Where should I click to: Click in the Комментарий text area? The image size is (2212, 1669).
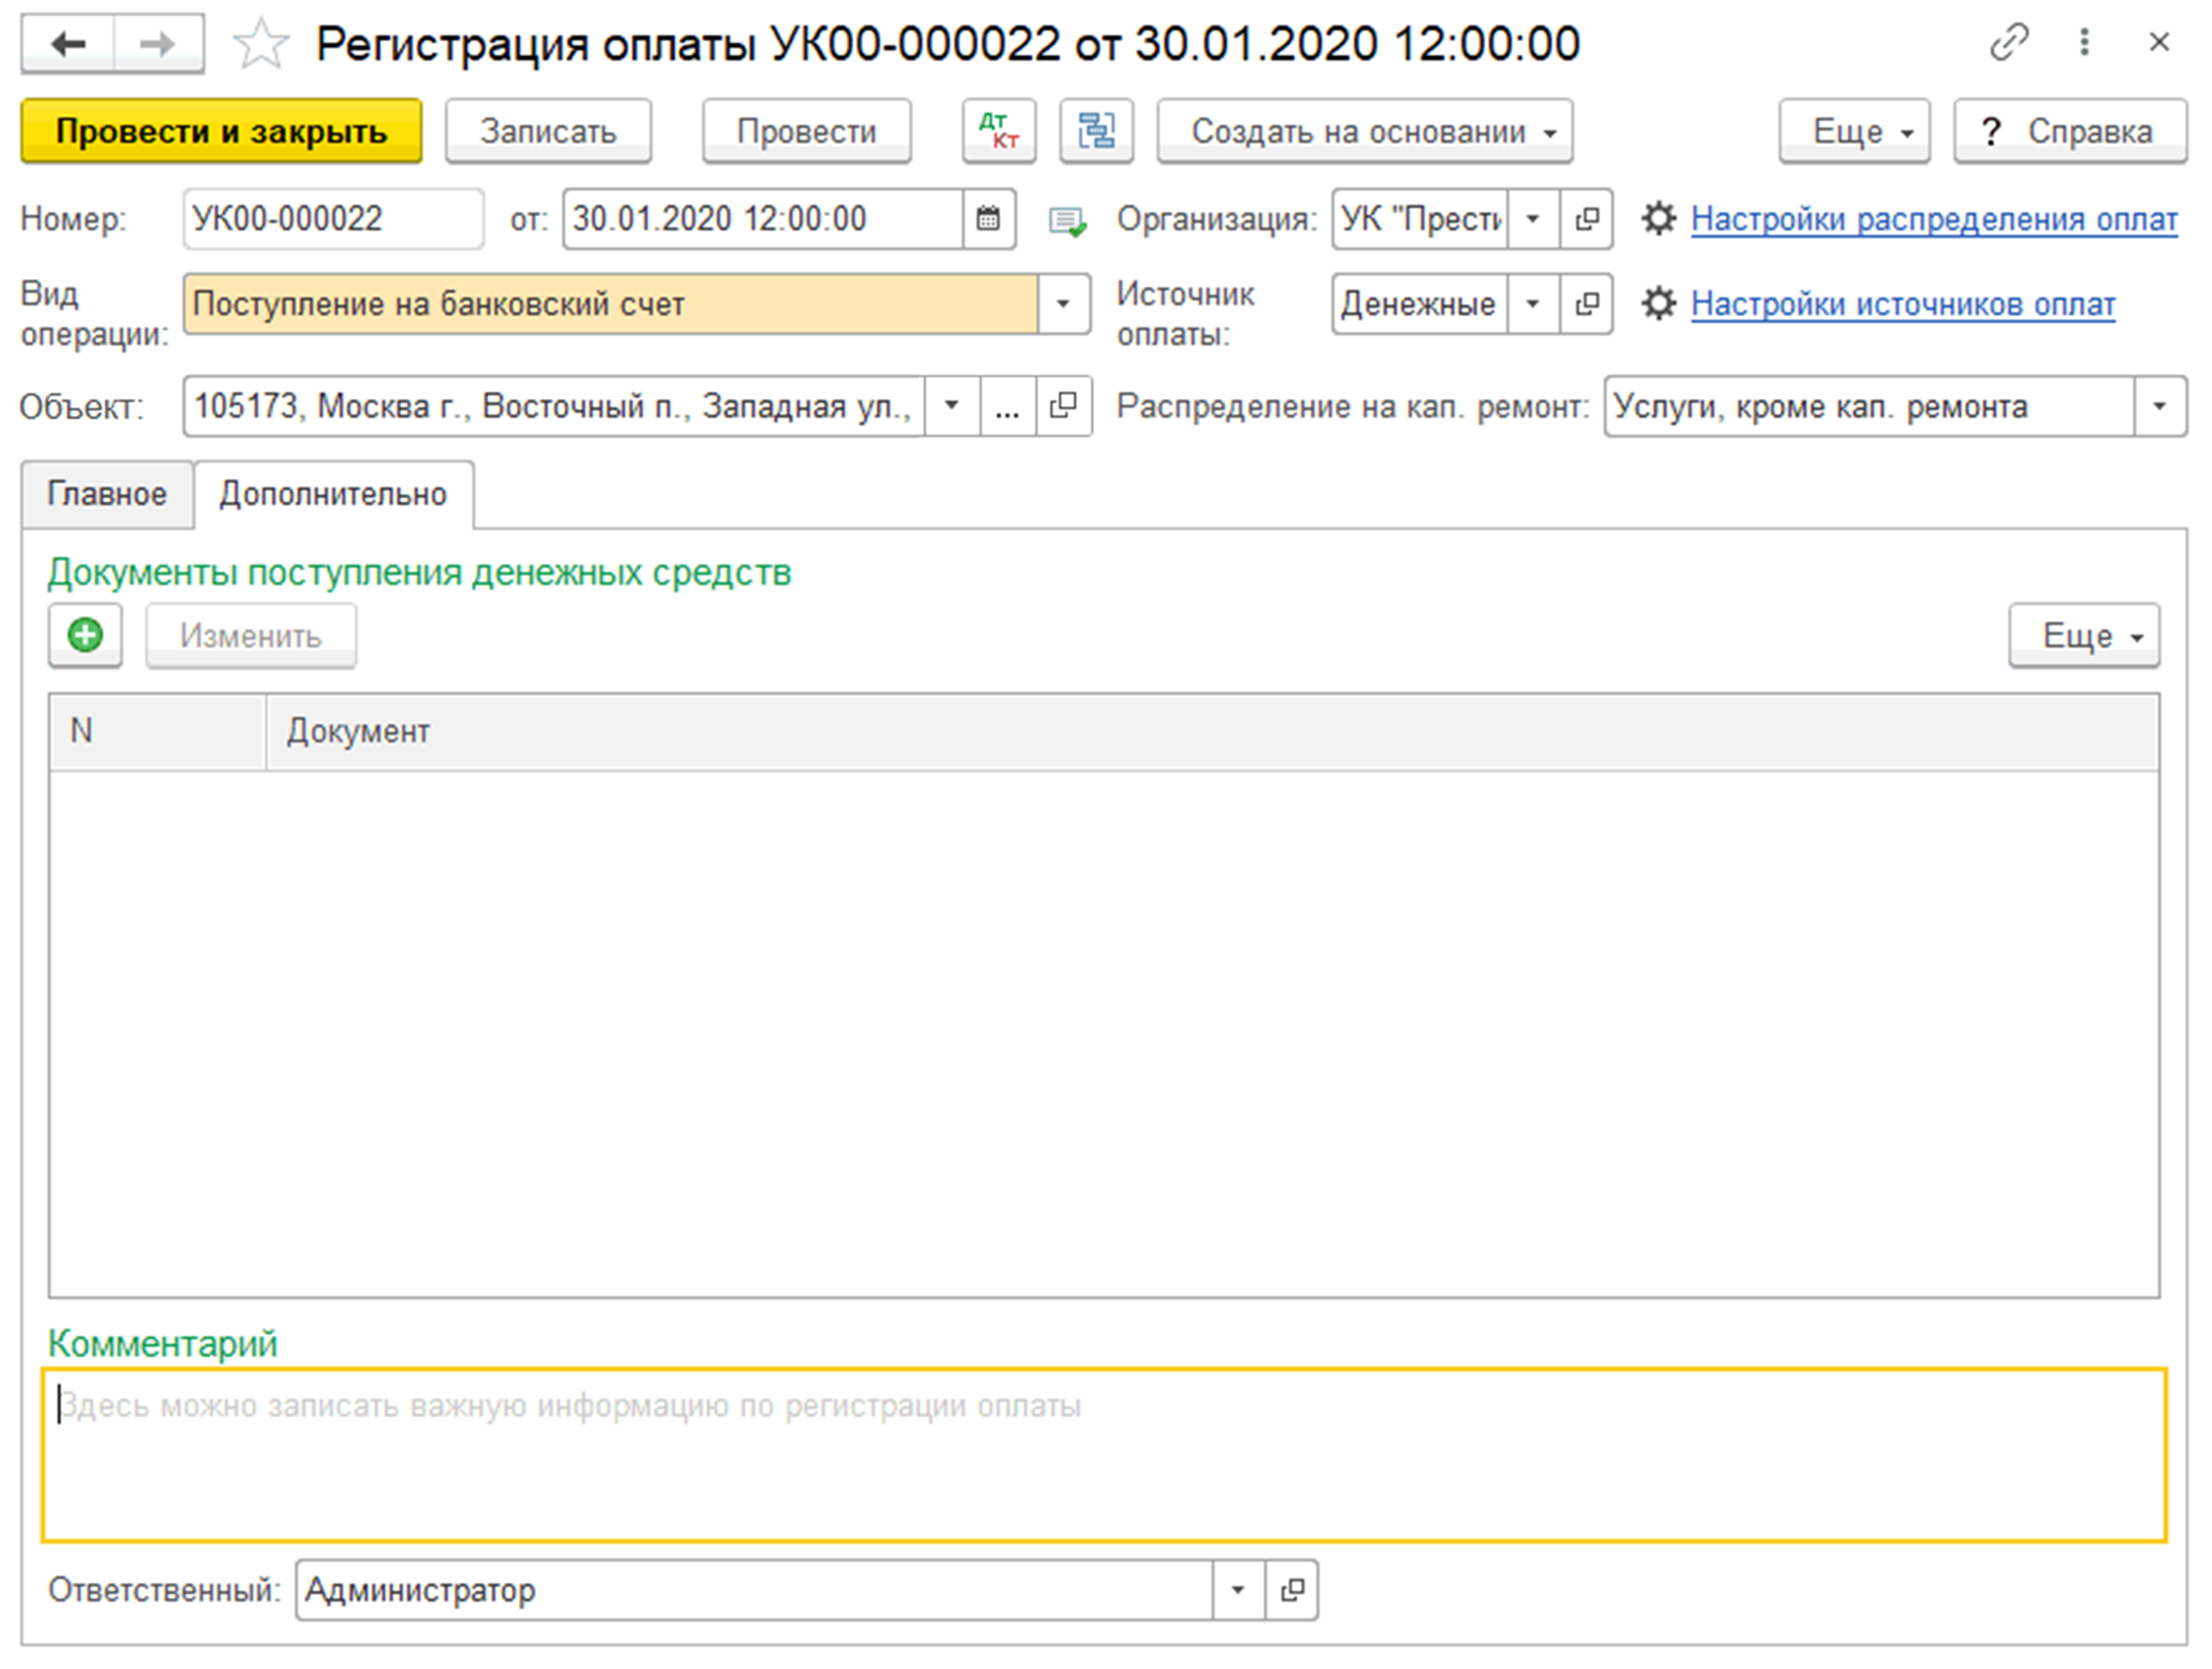pos(1104,1455)
